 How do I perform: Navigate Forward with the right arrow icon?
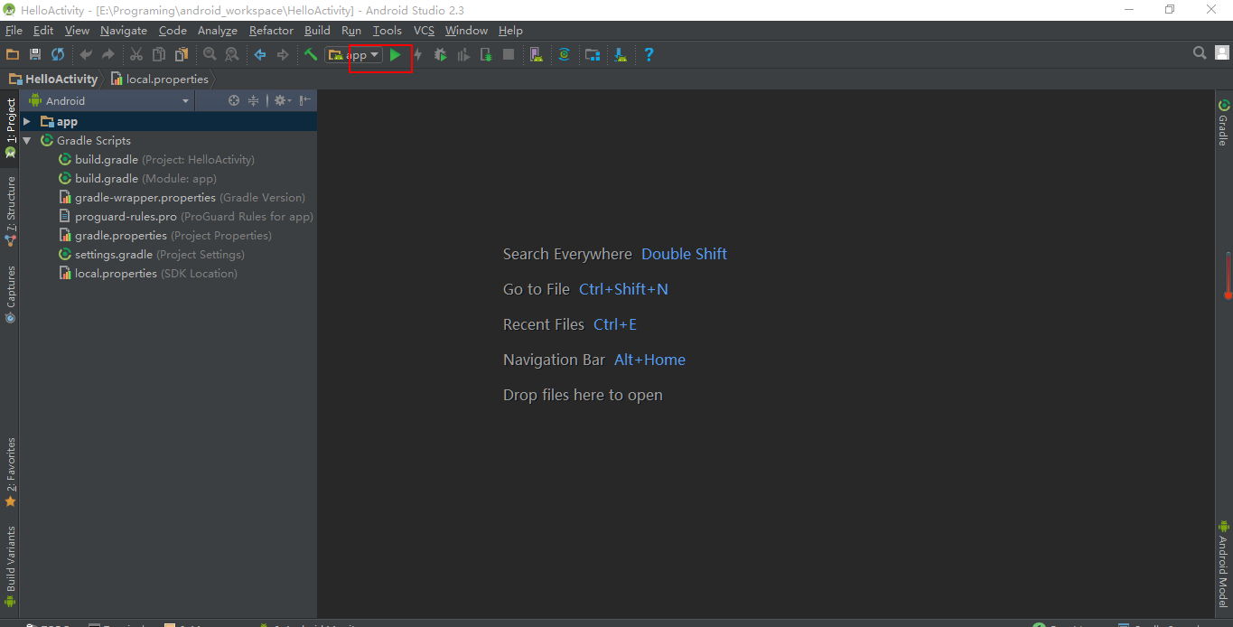[x=283, y=55]
